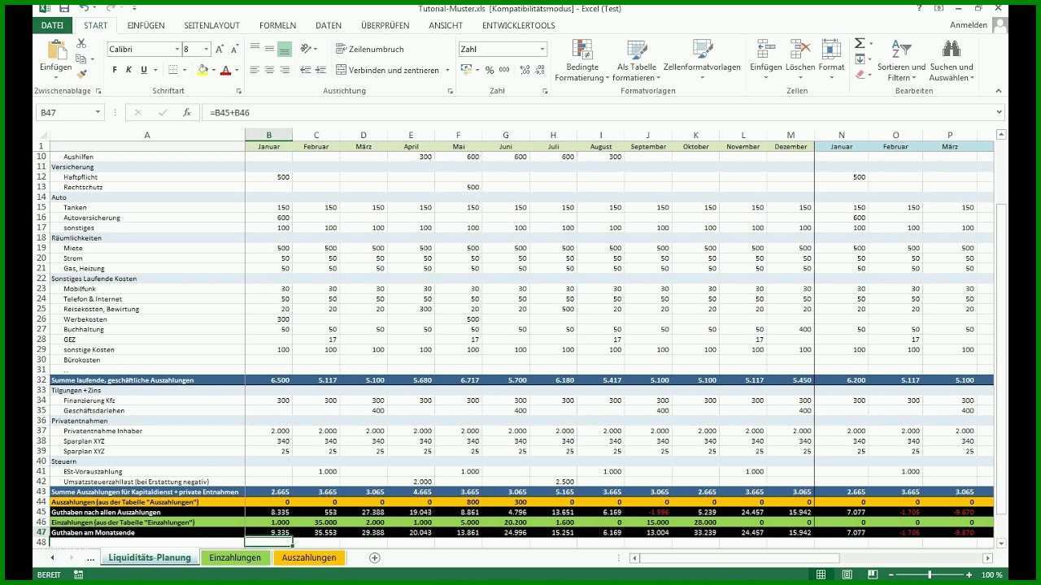Open the Name Box dropdown arrow

coord(98,113)
